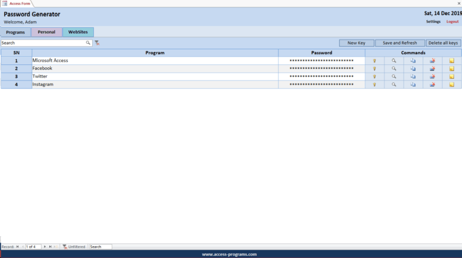Viewport: 462px width, 258px height.
Task: Select the Twitter program cell
Action: pyautogui.click(x=155, y=76)
